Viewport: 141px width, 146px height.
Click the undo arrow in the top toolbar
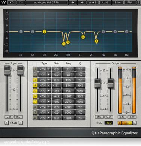click(12, 2)
